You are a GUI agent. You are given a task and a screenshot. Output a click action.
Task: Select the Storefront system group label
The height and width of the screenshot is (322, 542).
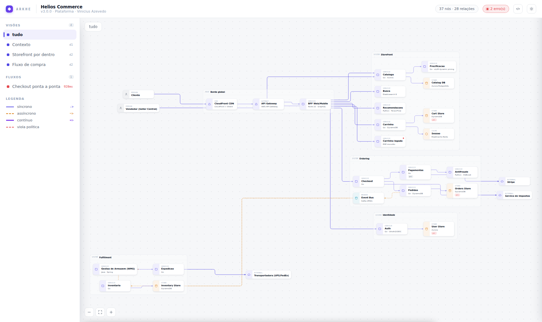(386, 55)
